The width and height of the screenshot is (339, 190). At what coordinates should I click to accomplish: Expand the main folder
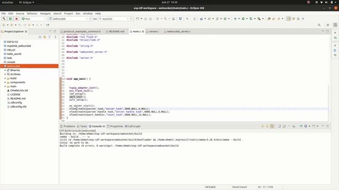[x=5, y=87]
